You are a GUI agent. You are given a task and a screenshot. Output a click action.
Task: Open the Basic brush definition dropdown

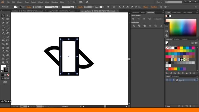click(76, 7)
